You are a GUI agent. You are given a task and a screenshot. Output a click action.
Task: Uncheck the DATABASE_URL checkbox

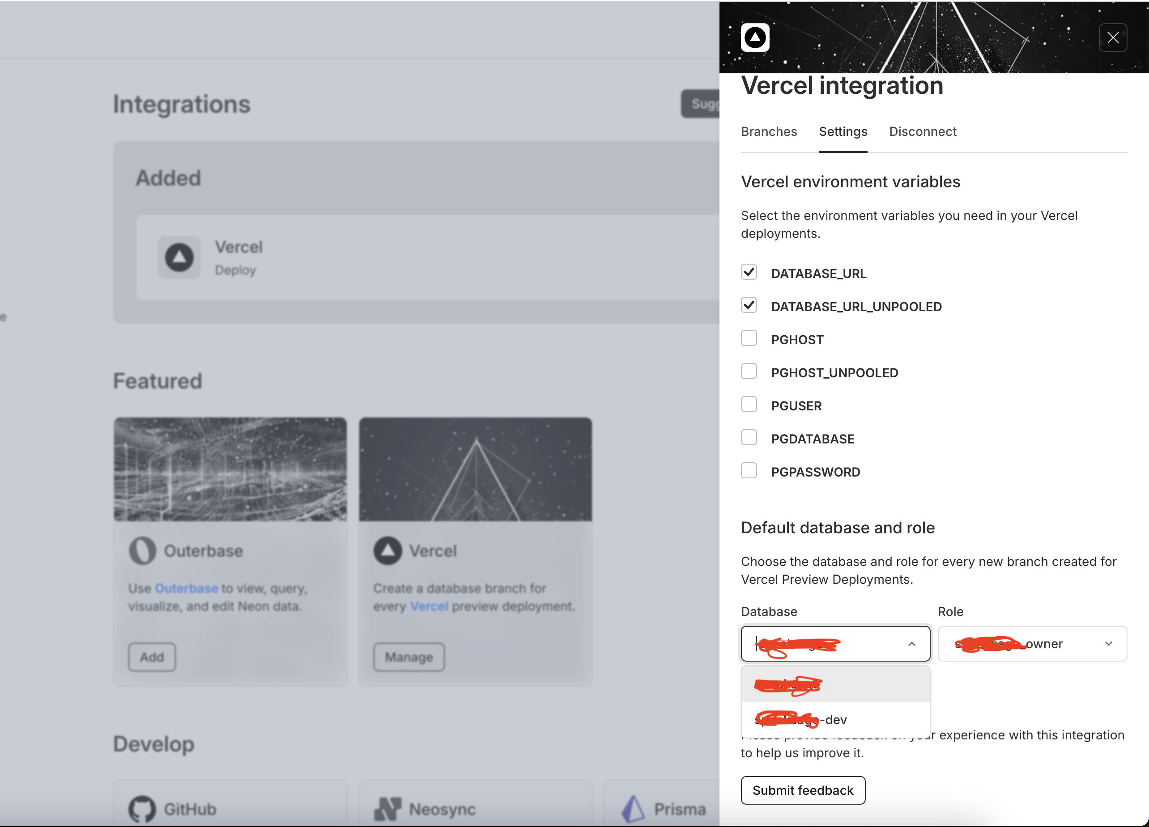click(x=749, y=272)
